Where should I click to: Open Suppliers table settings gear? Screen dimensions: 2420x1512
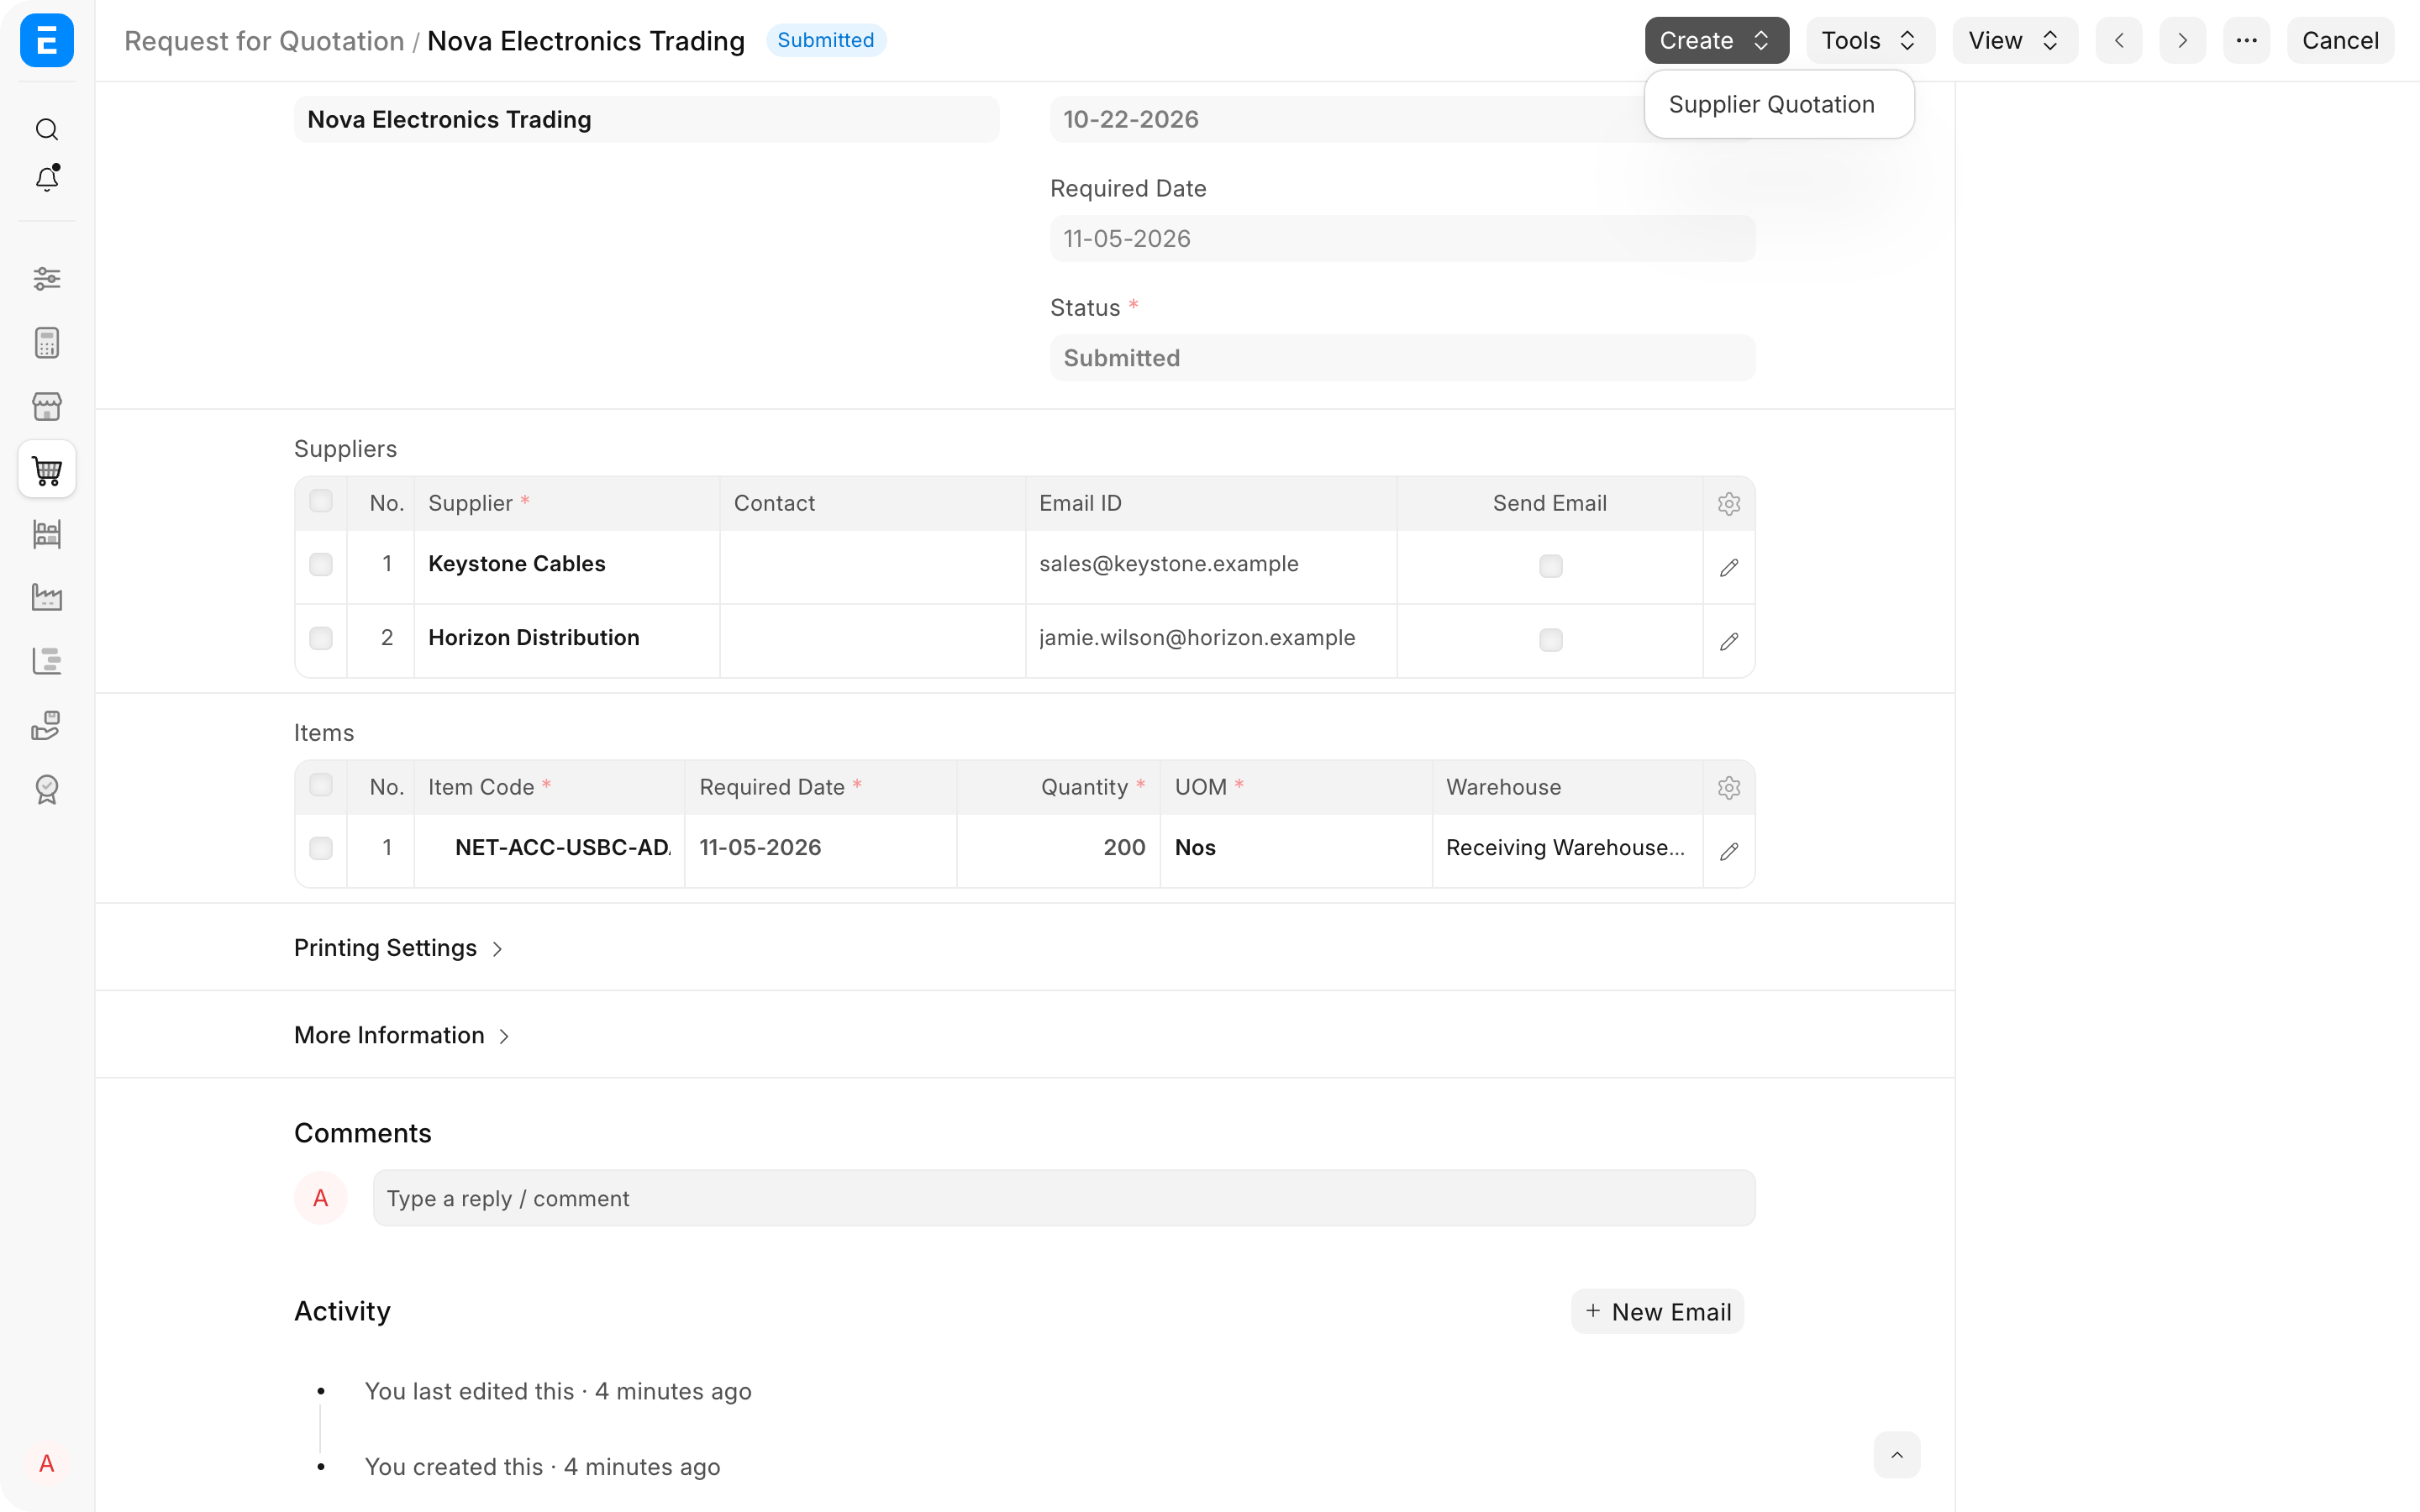click(1729, 504)
